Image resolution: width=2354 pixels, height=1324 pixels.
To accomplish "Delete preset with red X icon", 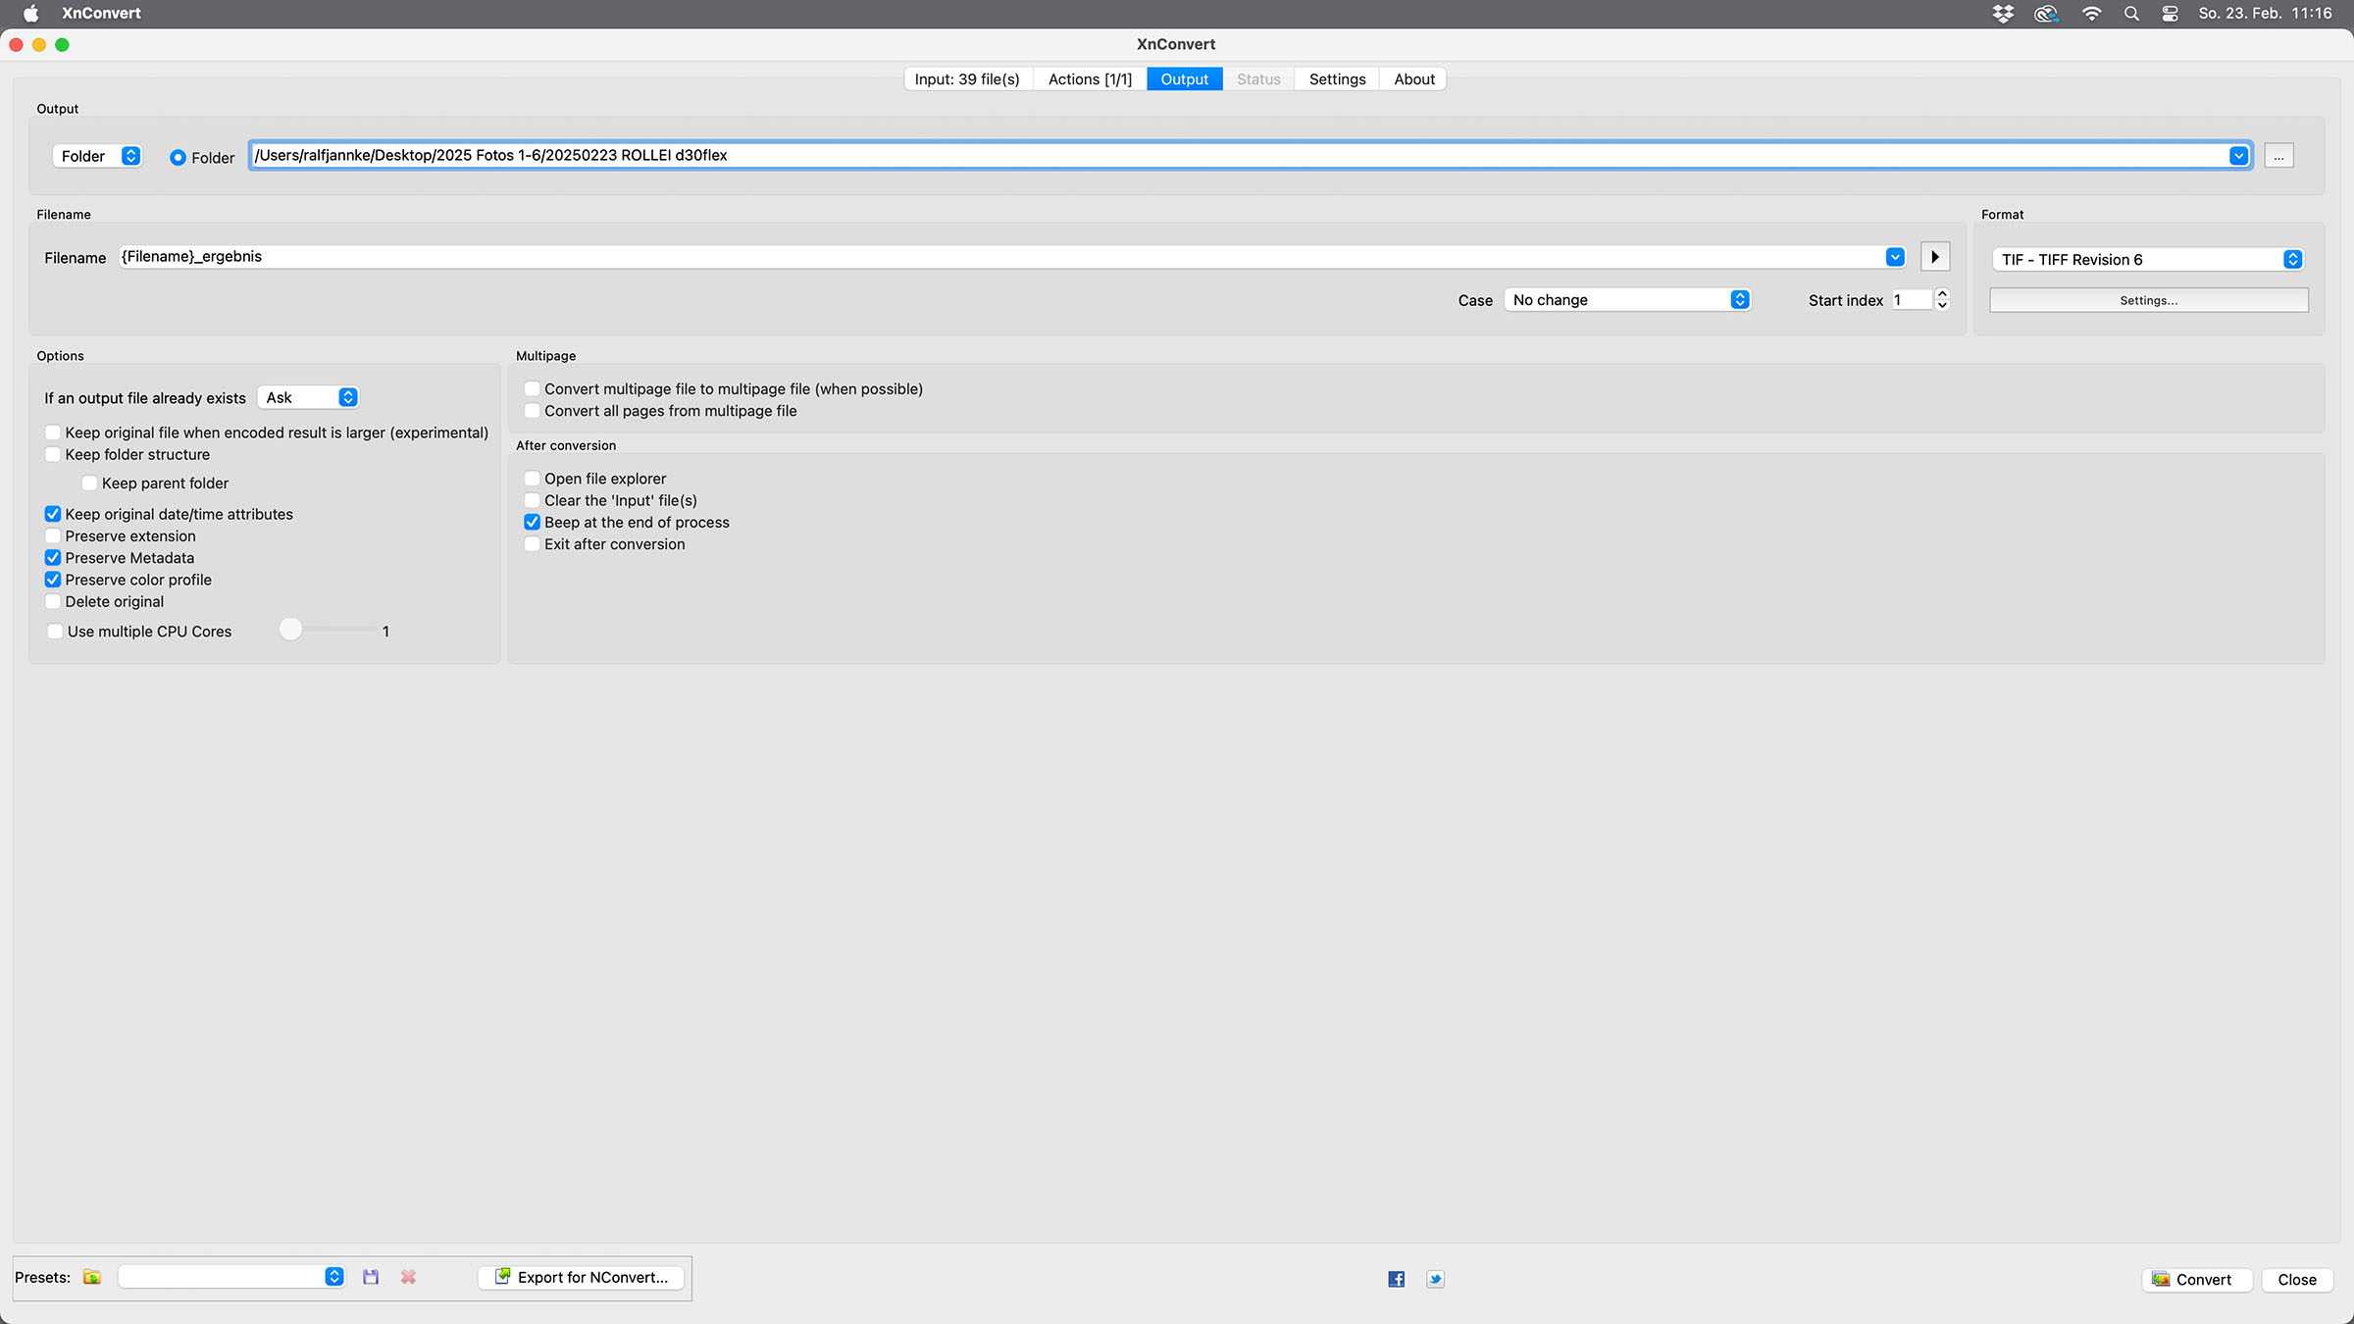I will click(408, 1277).
